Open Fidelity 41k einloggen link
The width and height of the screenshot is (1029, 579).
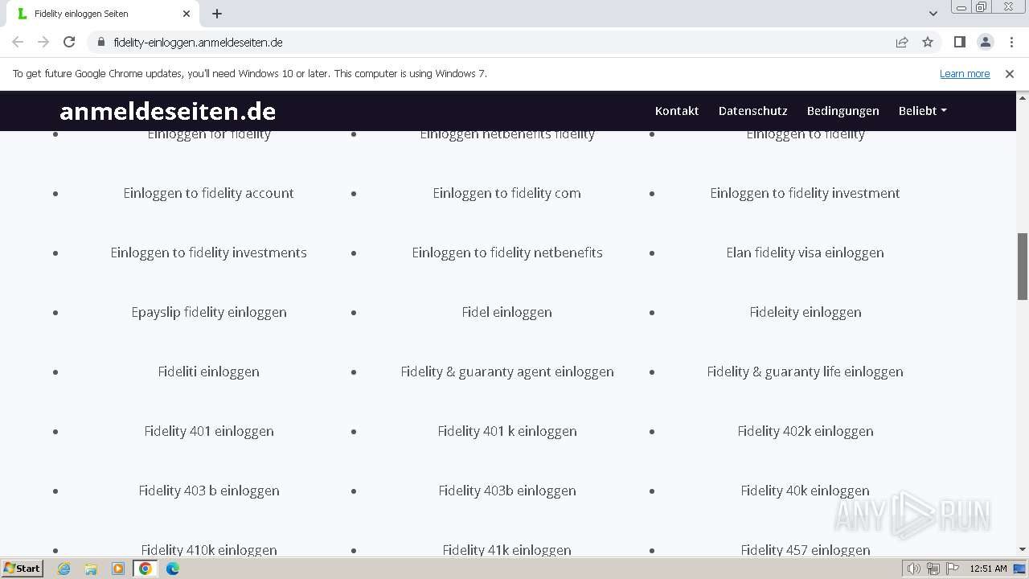click(x=507, y=550)
